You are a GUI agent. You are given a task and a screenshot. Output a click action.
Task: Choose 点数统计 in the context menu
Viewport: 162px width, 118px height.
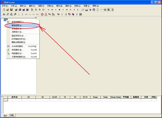pos(17,32)
